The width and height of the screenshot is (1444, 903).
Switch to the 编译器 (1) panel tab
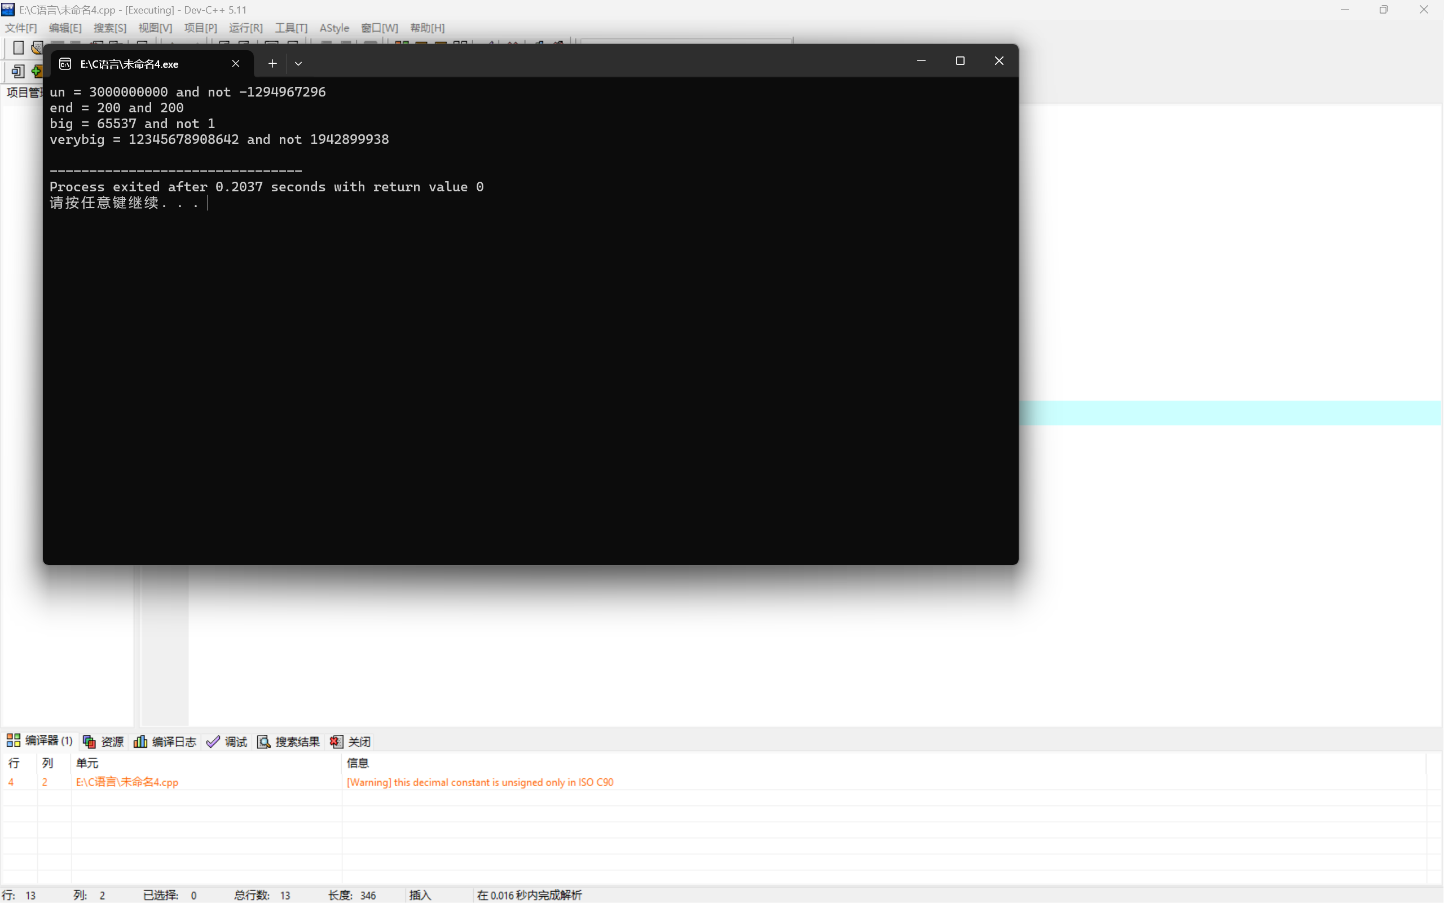point(40,740)
